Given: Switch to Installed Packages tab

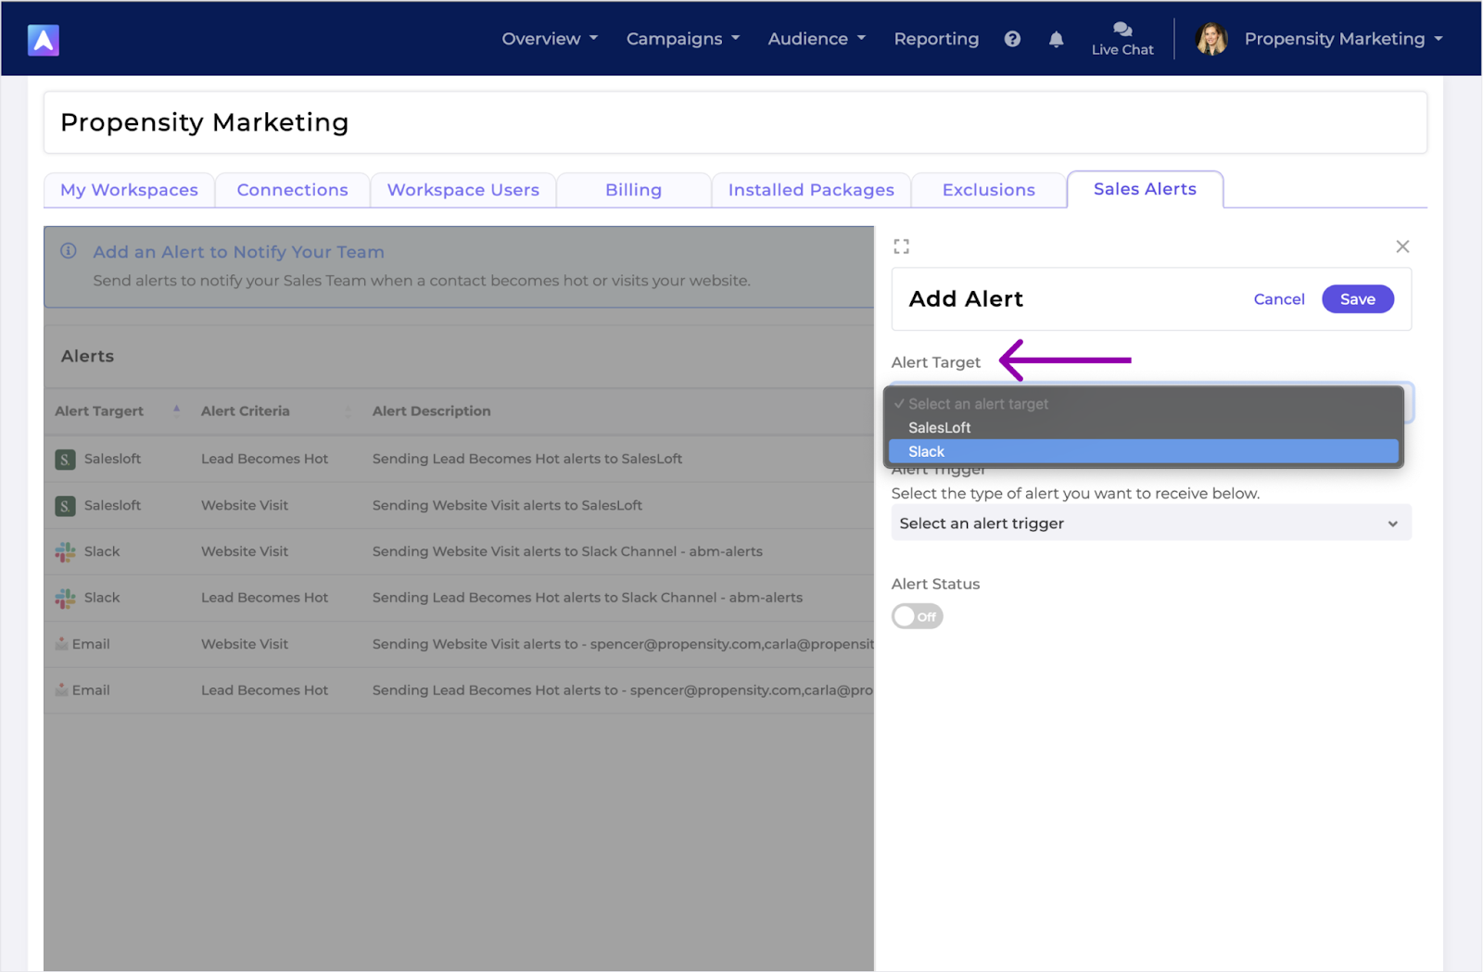Looking at the screenshot, I should click(x=811, y=190).
